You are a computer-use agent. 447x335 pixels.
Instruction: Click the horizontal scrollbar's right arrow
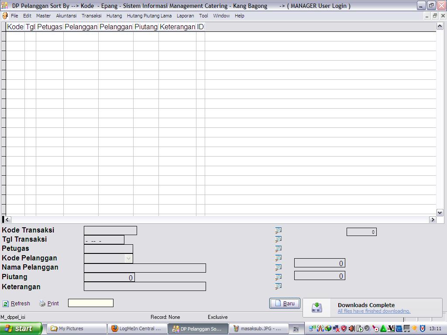(433, 219)
